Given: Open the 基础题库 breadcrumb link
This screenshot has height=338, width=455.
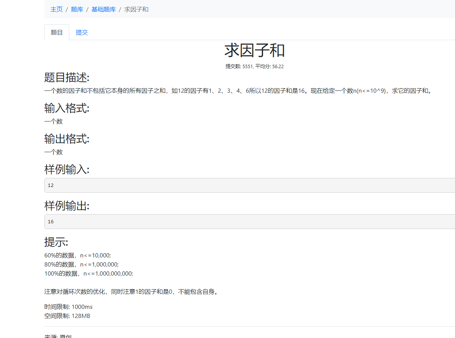Looking at the screenshot, I should click(x=103, y=9).
